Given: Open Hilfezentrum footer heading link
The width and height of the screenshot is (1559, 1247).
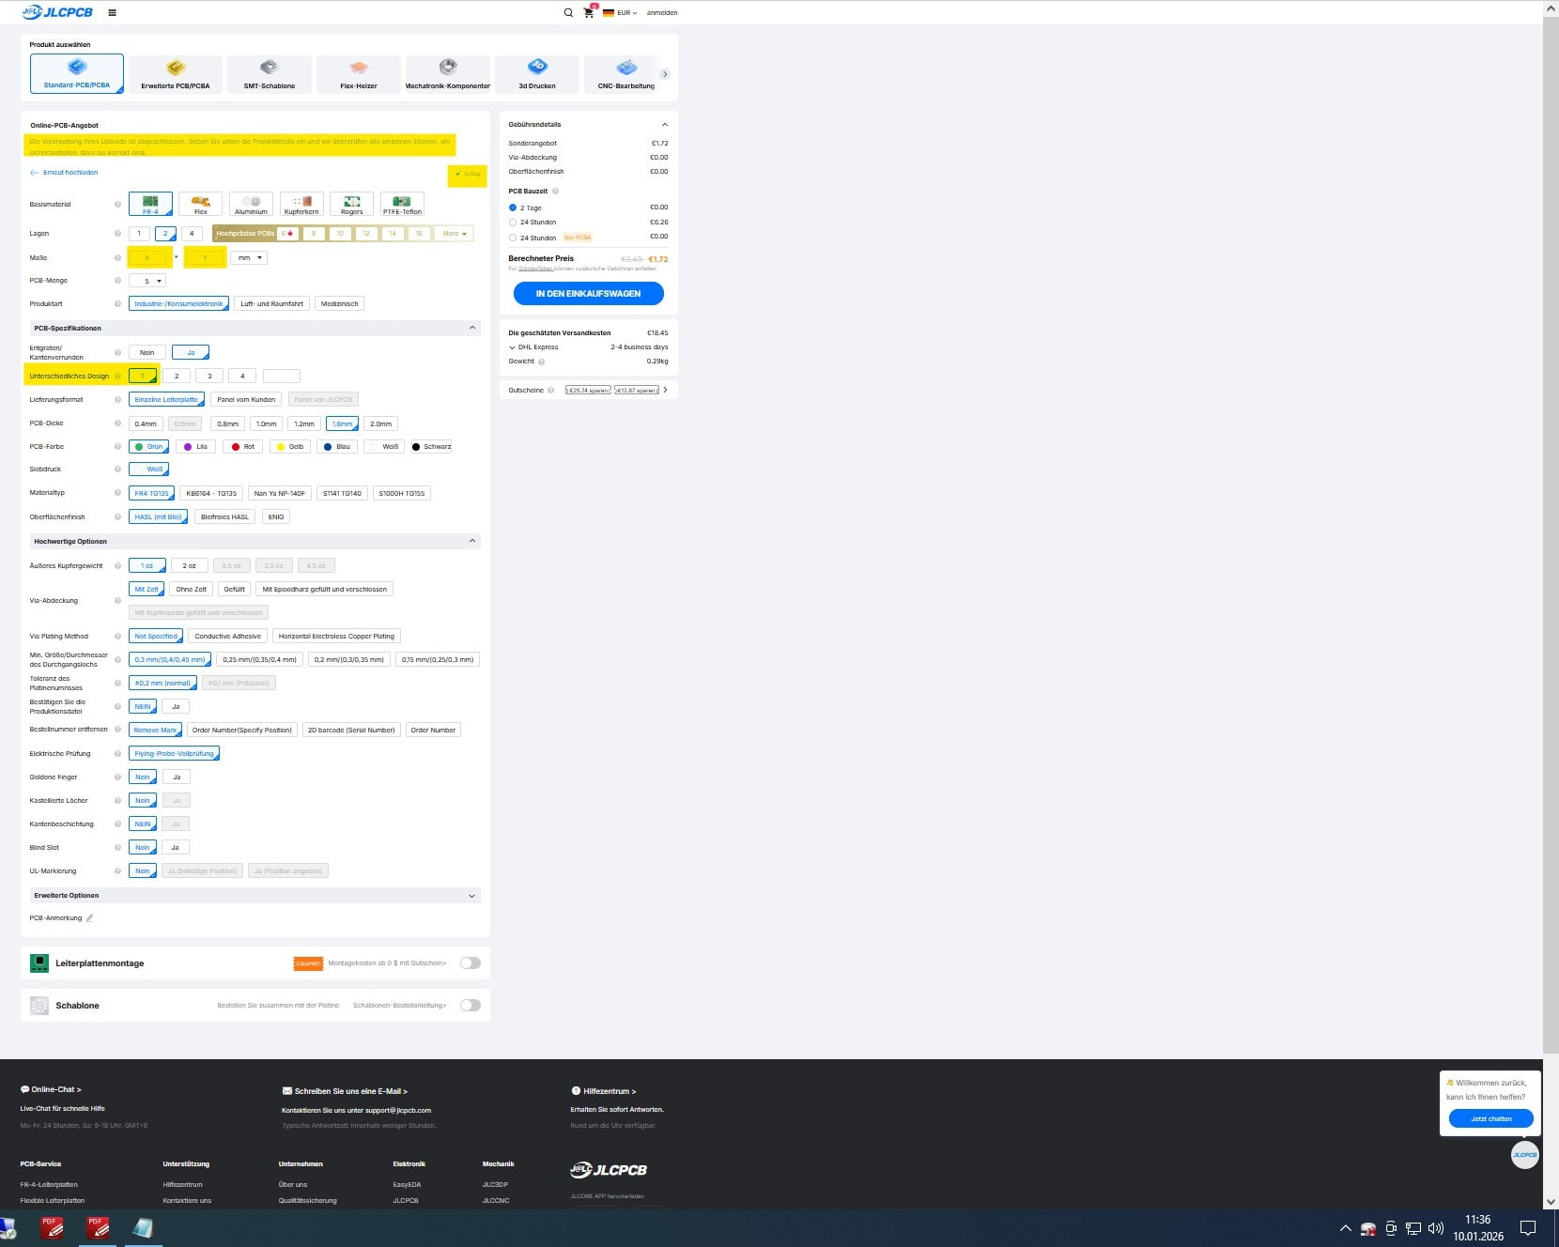Looking at the screenshot, I should pos(604,1091).
